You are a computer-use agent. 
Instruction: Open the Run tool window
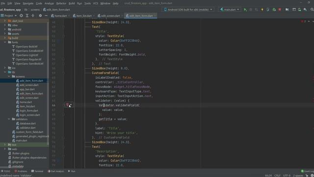72,171
